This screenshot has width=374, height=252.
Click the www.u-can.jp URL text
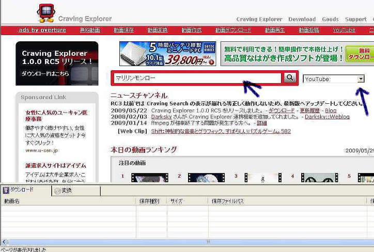coord(41,150)
